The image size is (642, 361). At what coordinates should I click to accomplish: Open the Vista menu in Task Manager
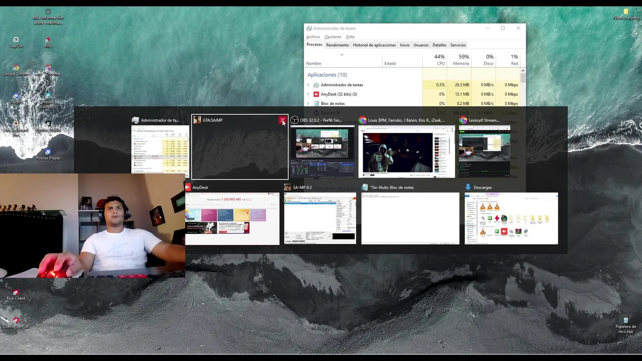350,37
